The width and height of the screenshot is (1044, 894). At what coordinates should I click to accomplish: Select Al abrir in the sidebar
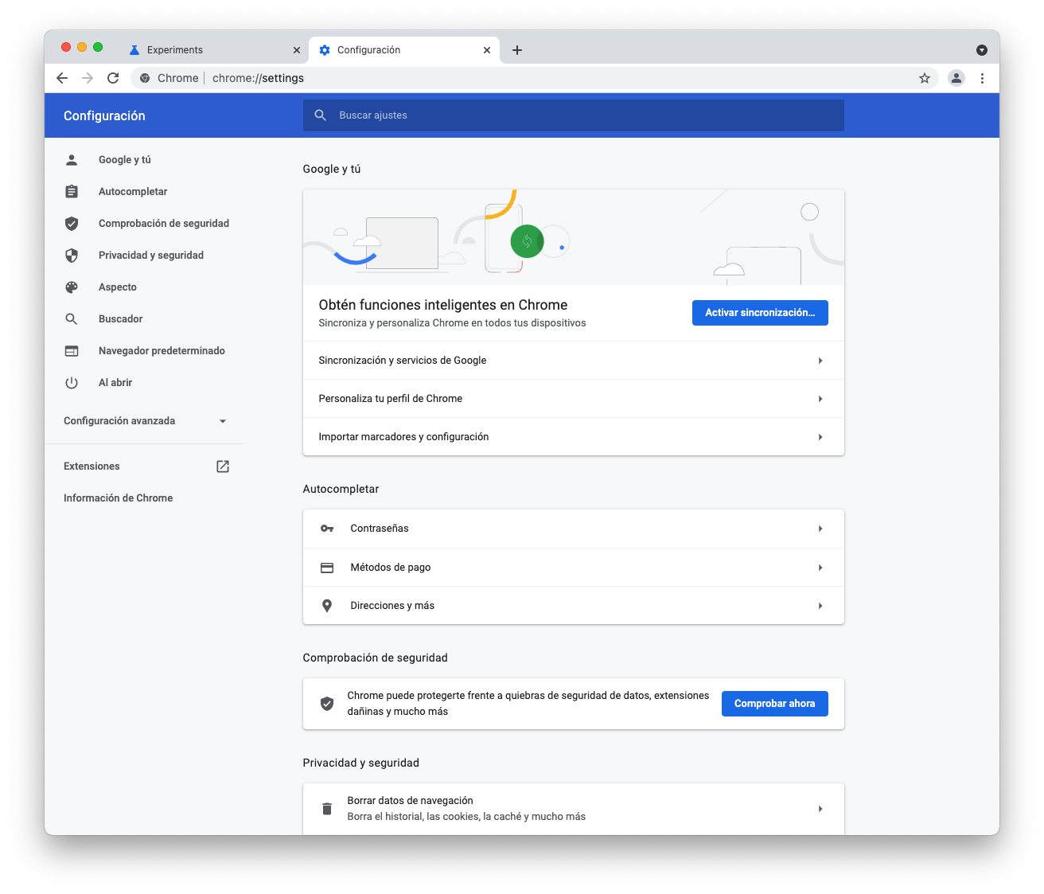pyautogui.click(x=115, y=383)
